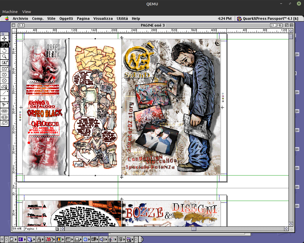This screenshot has width=304, height=243.
Task: Toggle the window collapse box in title bar
Action: (x=292, y=25)
